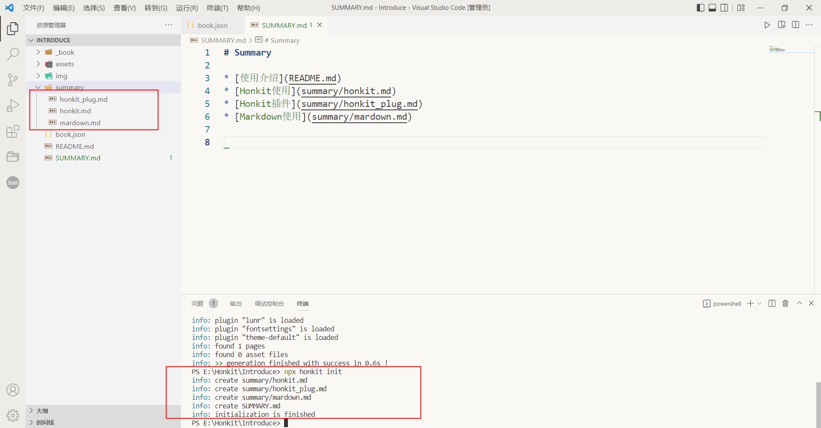Close the terminal panel
This screenshot has width=821, height=428.
pyautogui.click(x=811, y=303)
